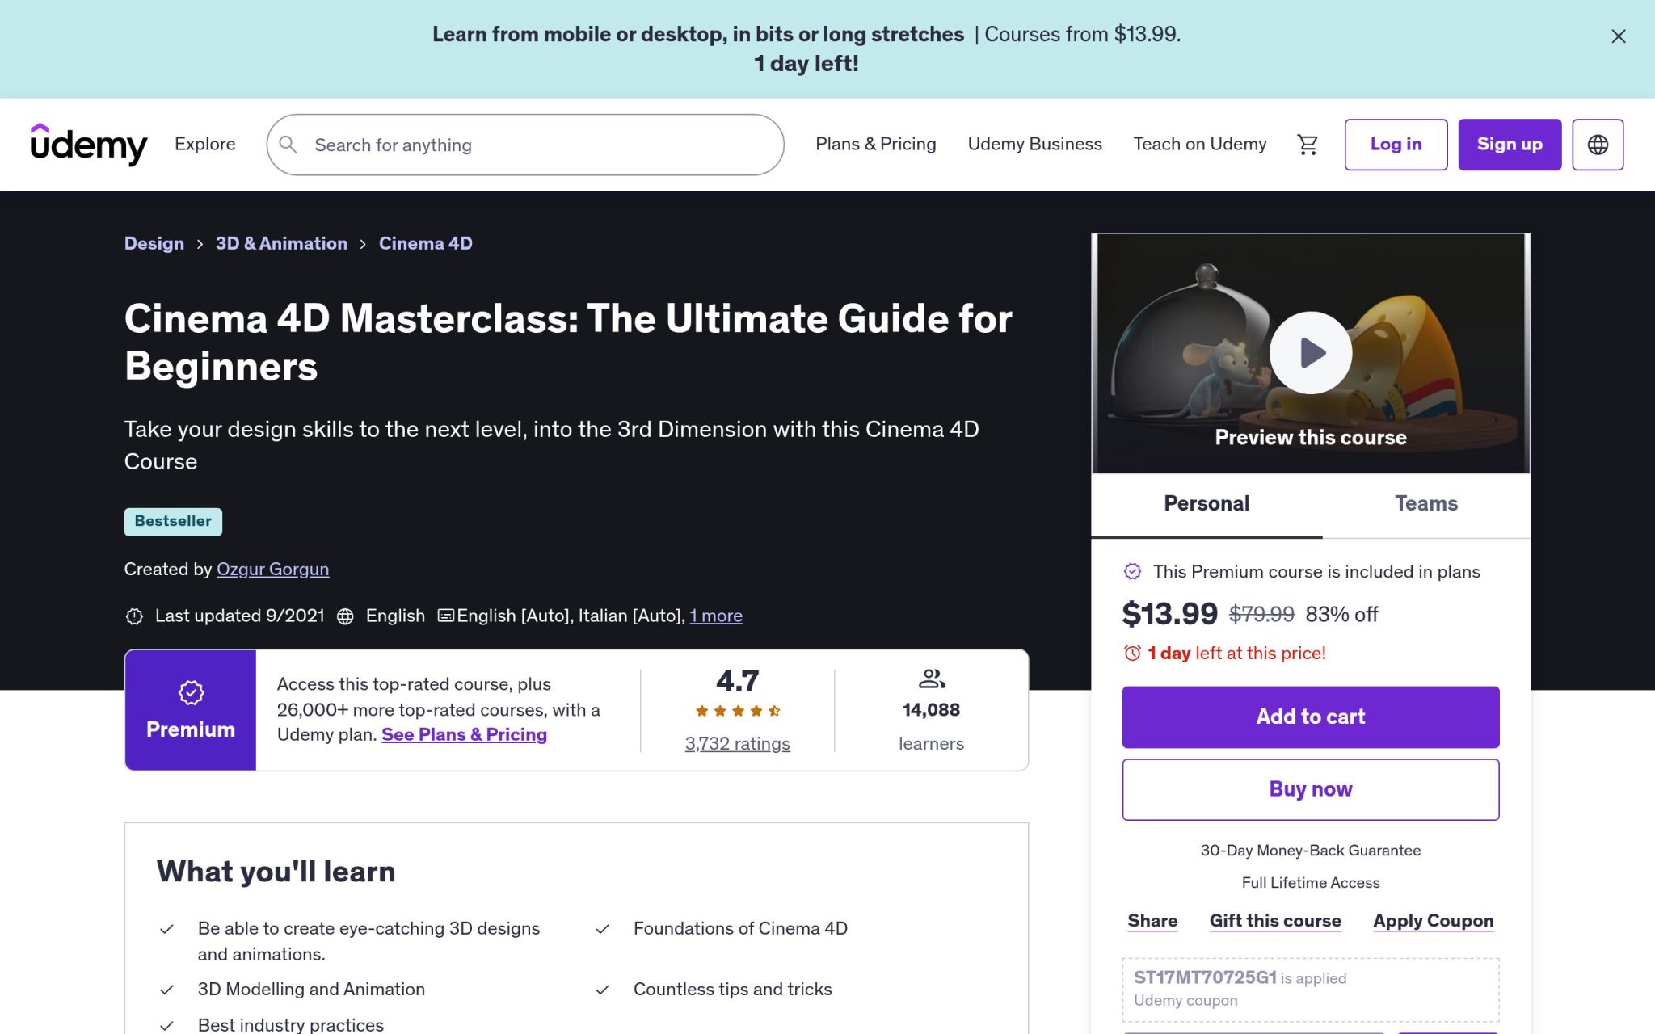Click checkmark beside 'Countless tips and tricks'
The width and height of the screenshot is (1655, 1034).
point(602,990)
